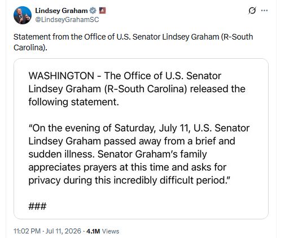Open the three-dots more options menu
This screenshot has height=238, width=285.
[264, 11]
